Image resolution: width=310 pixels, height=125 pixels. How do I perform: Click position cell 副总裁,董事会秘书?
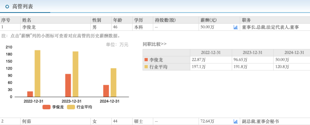coord(275,121)
